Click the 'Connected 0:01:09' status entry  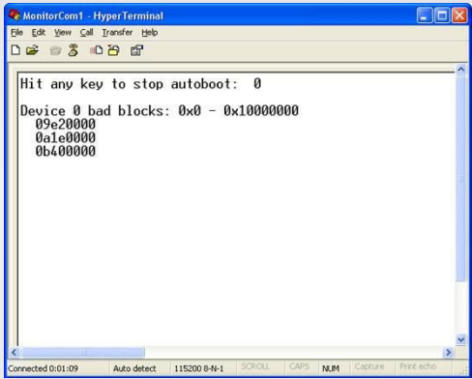click(x=43, y=368)
